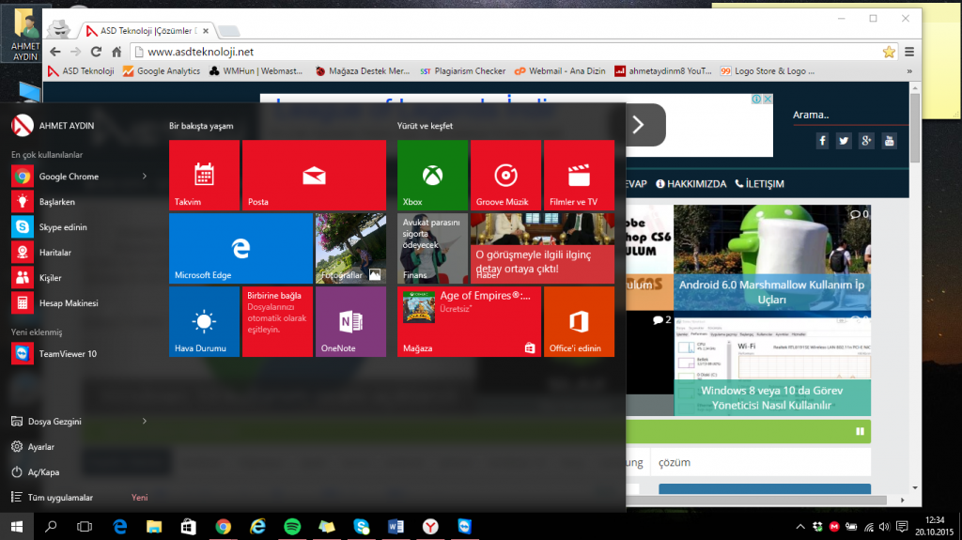Open the Chrome hamburger menu

(909, 53)
